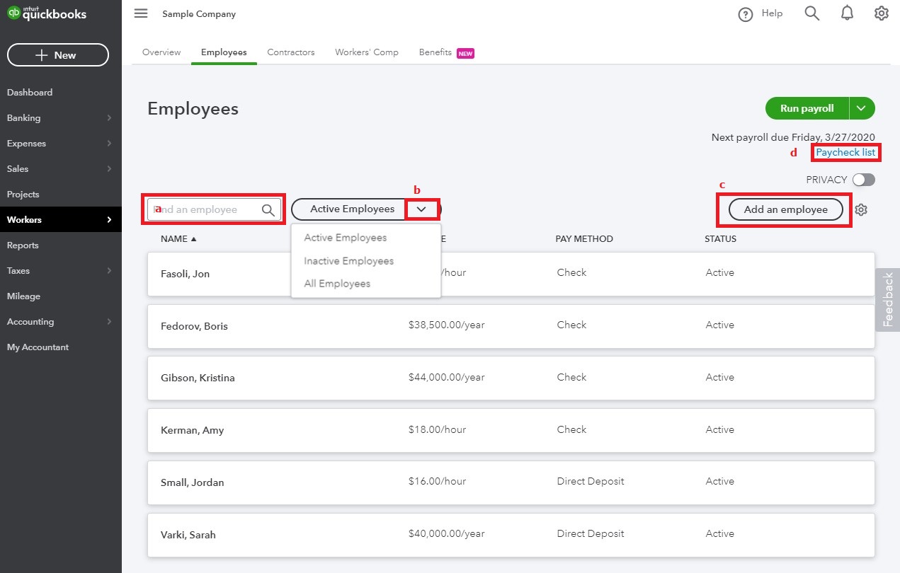Open the Run payroll dropdown arrow
Image resolution: width=900 pixels, height=573 pixels.
(861, 108)
